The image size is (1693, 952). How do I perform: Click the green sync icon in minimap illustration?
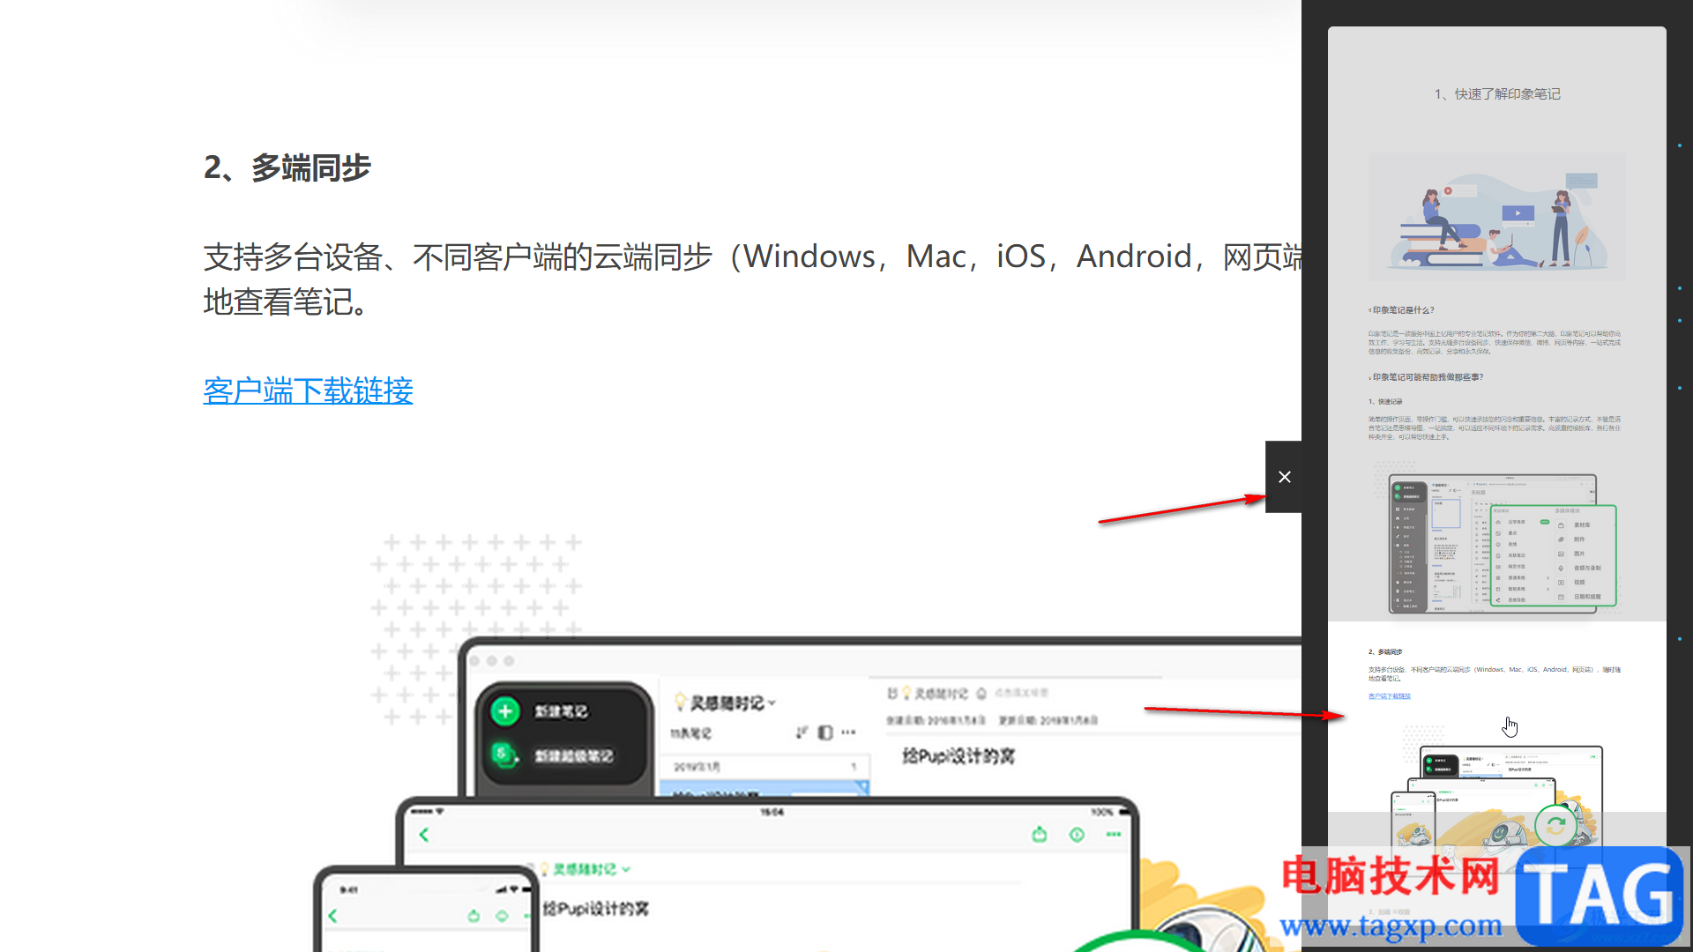1555,826
